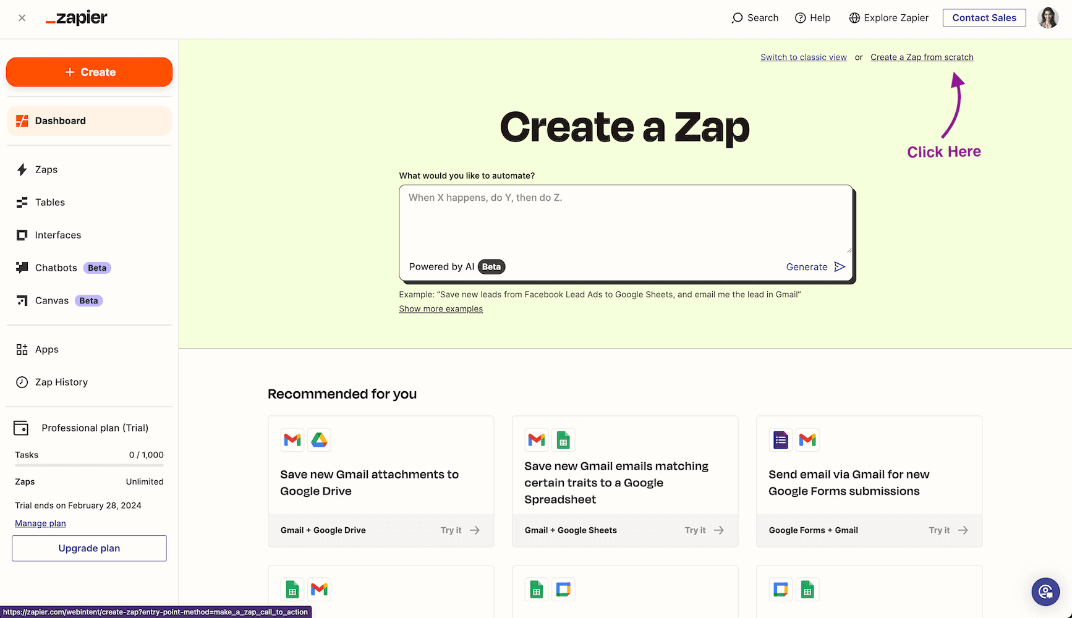Open the user profile avatar
The height and width of the screenshot is (618, 1072).
[x=1048, y=18]
